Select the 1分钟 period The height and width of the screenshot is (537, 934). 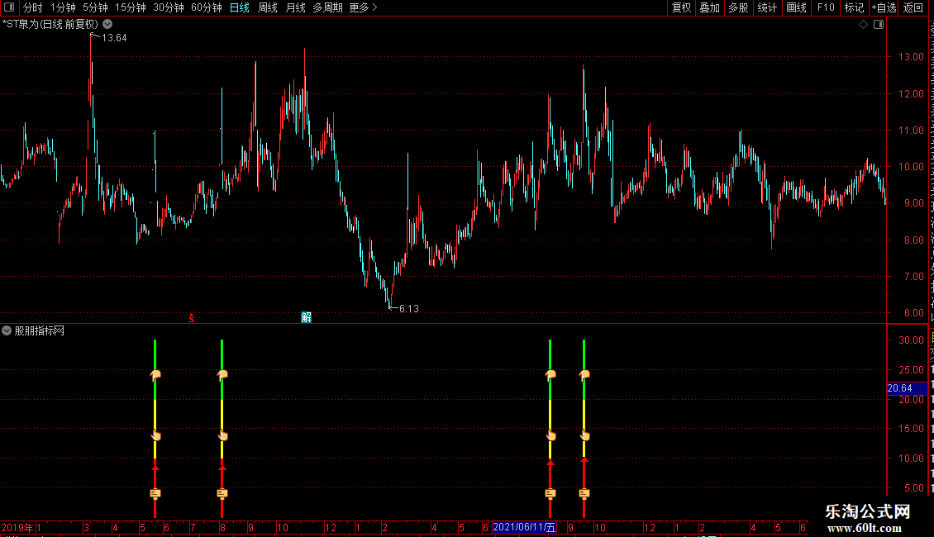[x=63, y=7]
